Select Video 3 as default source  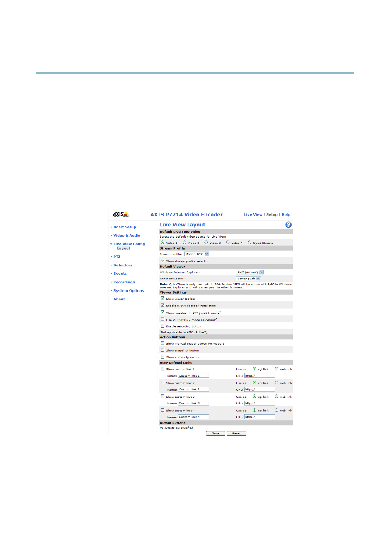click(206, 243)
